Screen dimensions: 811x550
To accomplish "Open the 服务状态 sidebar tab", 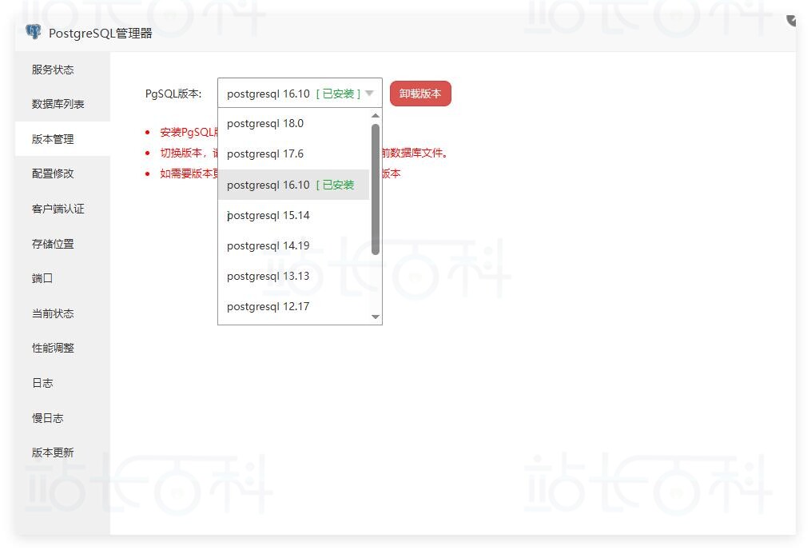I will pos(62,70).
